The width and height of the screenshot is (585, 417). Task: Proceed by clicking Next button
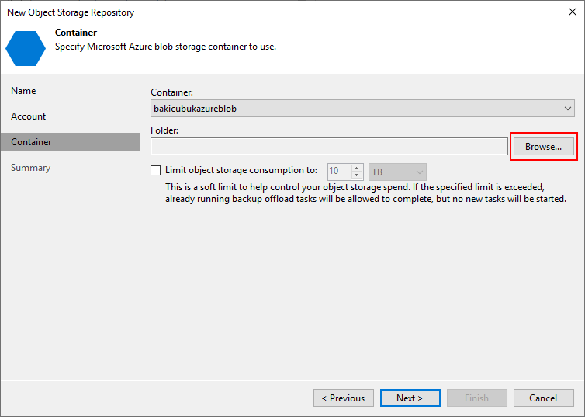tap(410, 398)
